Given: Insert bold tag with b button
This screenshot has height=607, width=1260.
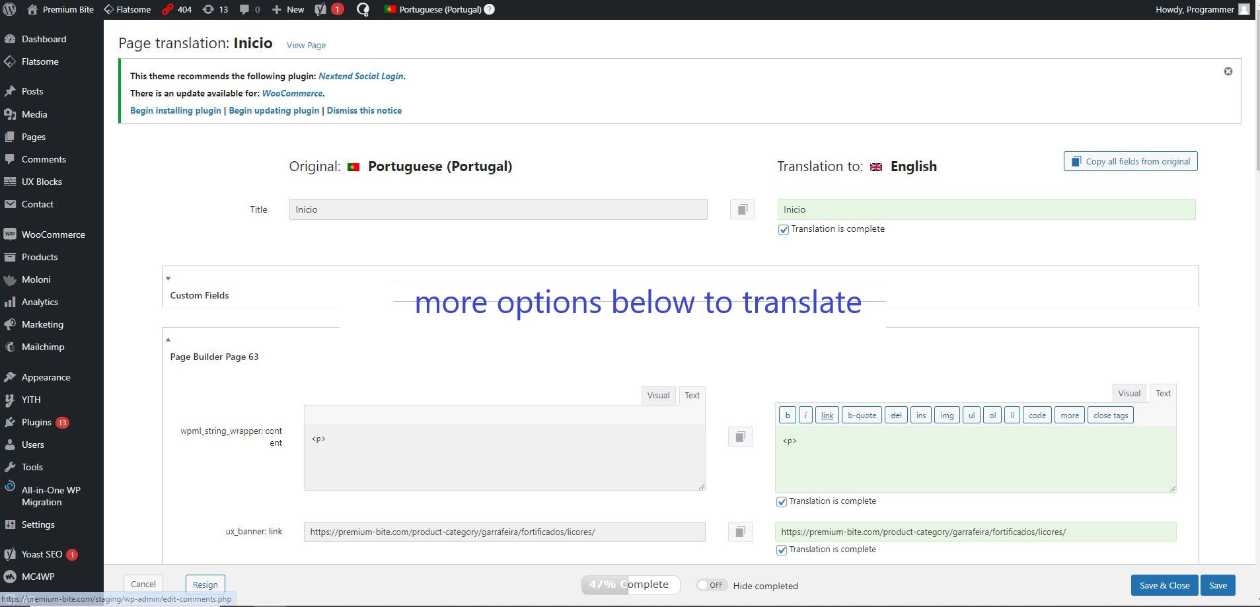Looking at the screenshot, I should coord(787,415).
